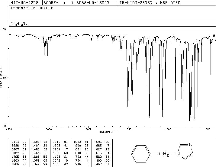Click the benzene ring in the structure diagram
Screen dimensions: 216x167
coord(141,153)
